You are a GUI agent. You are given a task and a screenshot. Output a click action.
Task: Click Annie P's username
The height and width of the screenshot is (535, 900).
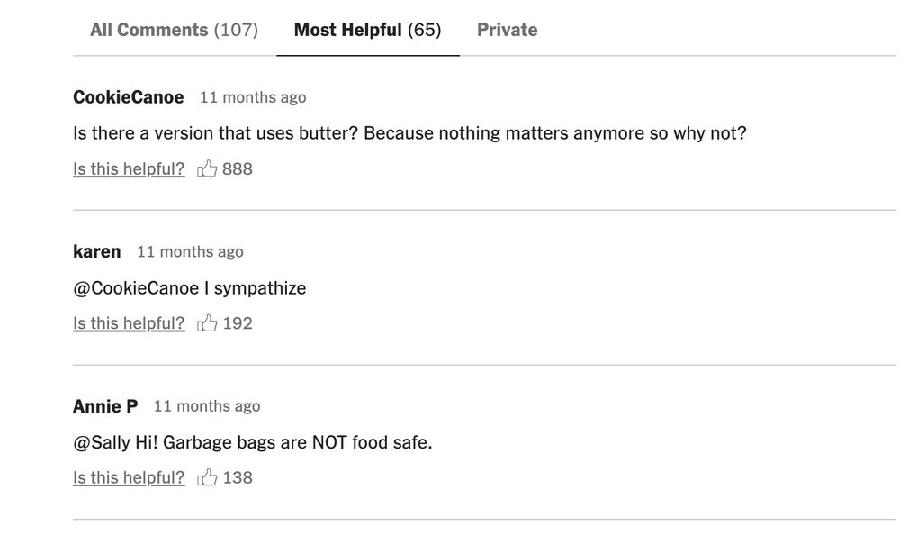pyautogui.click(x=105, y=405)
